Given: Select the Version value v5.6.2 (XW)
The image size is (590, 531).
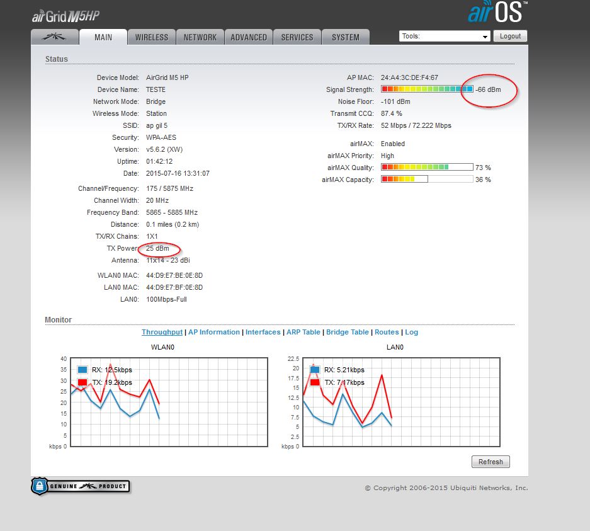Looking at the screenshot, I should (164, 149).
